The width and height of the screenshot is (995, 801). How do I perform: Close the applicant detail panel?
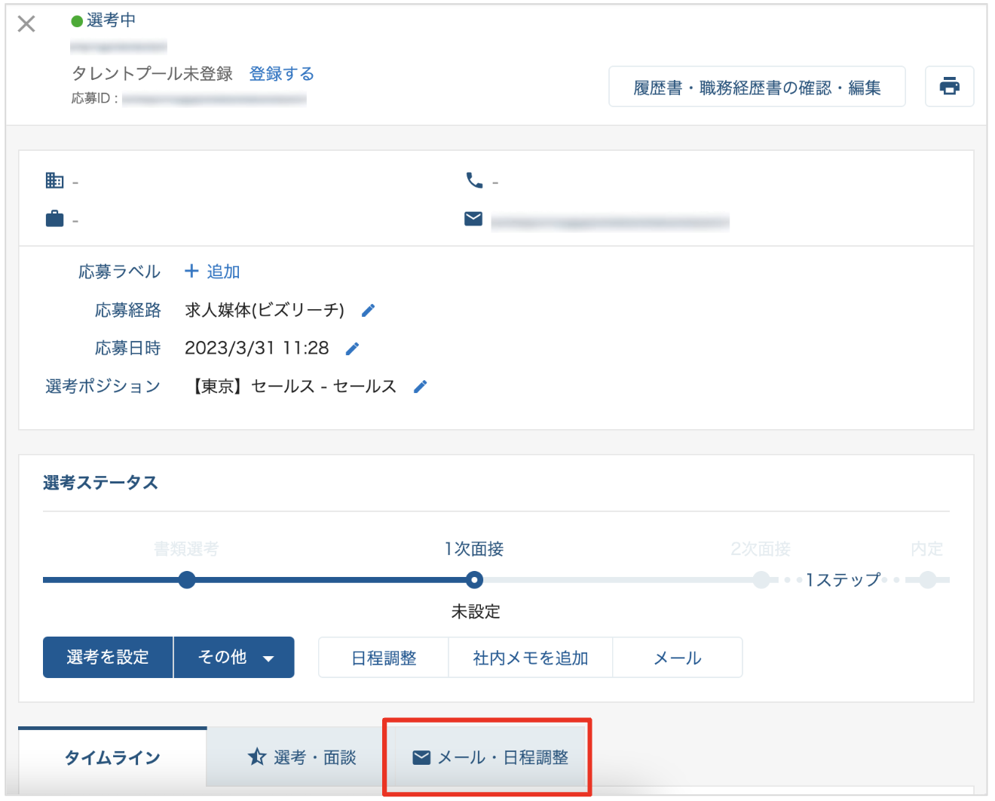click(26, 24)
